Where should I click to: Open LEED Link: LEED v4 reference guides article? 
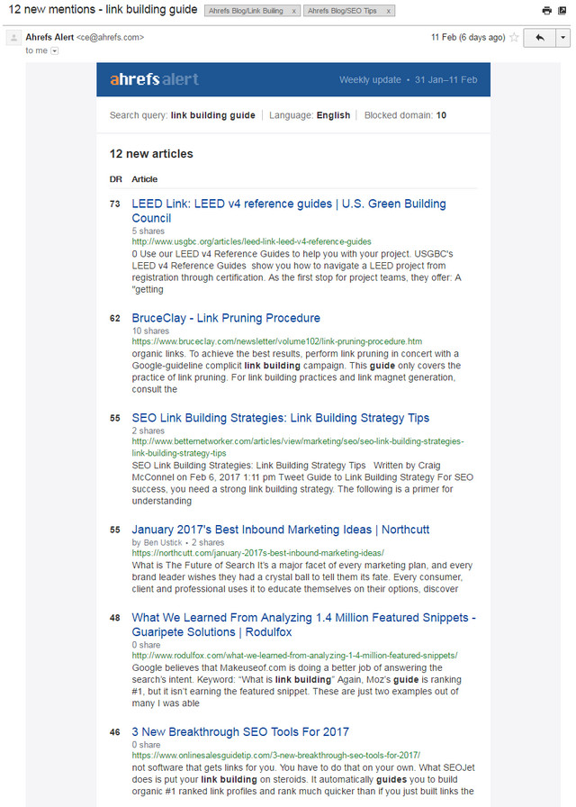click(x=289, y=211)
